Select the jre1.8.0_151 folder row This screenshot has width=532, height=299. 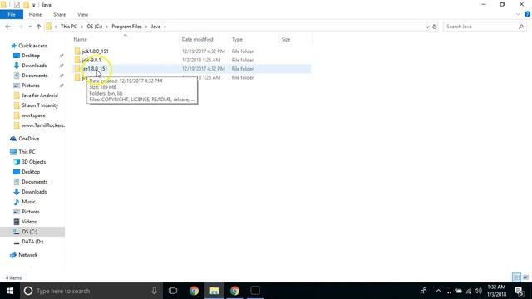tap(192, 69)
